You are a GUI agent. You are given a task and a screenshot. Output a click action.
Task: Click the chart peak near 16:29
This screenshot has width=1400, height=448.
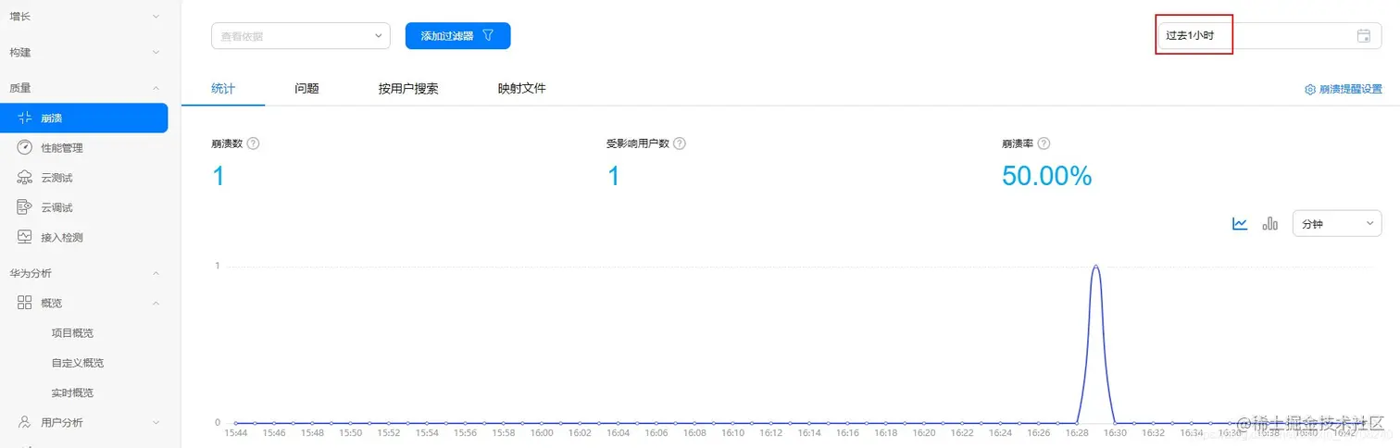pos(1096,267)
